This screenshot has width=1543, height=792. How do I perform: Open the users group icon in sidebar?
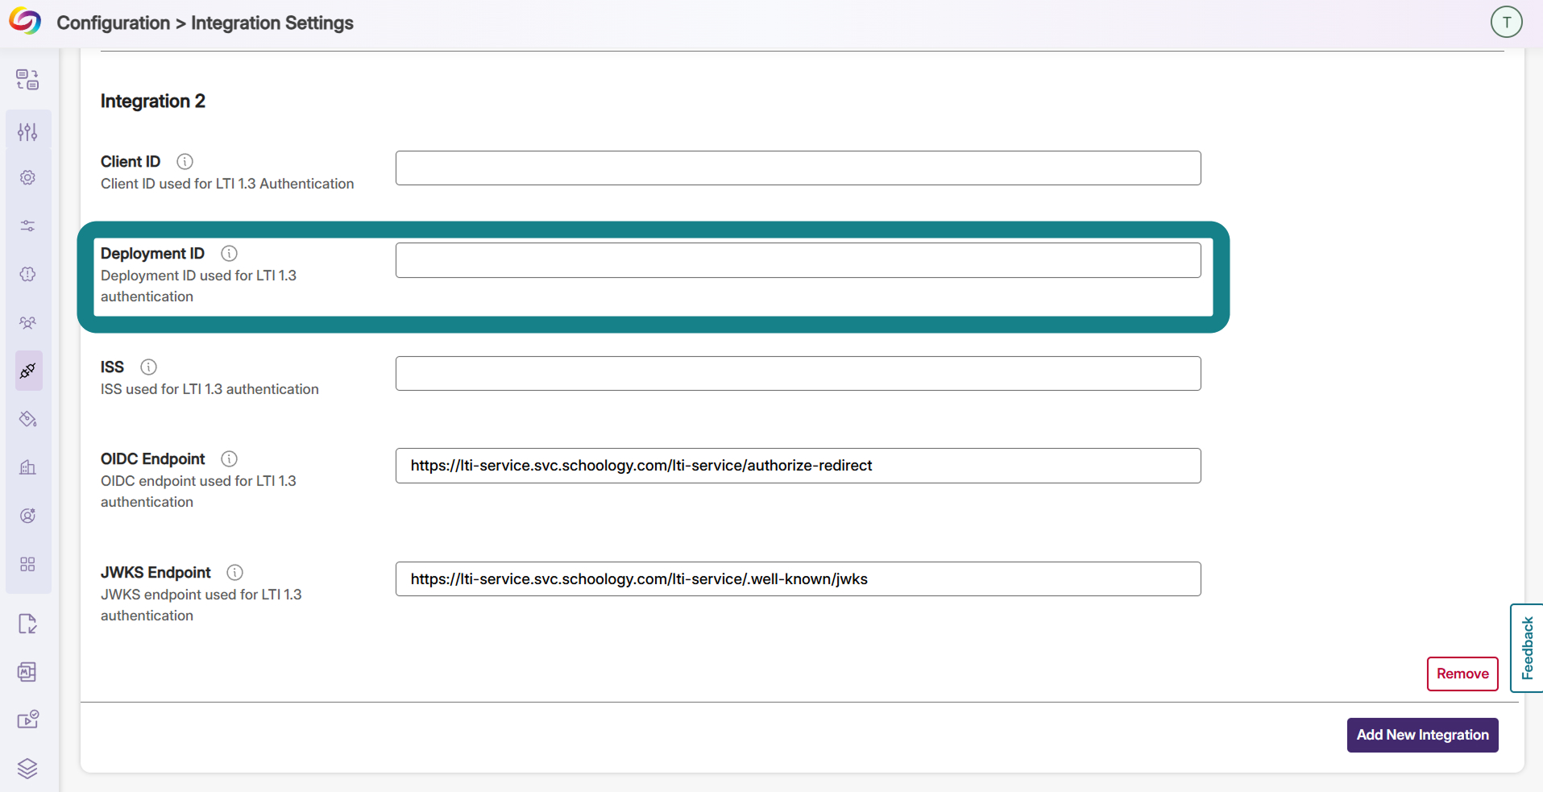pos(28,322)
